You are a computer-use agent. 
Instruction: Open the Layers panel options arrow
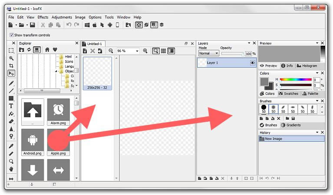point(249,43)
